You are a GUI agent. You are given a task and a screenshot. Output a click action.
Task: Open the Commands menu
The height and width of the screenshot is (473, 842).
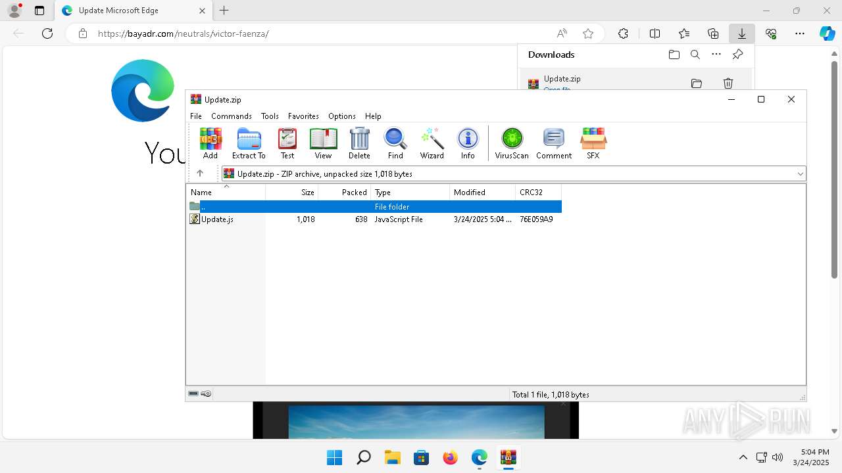tap(232, 116)
